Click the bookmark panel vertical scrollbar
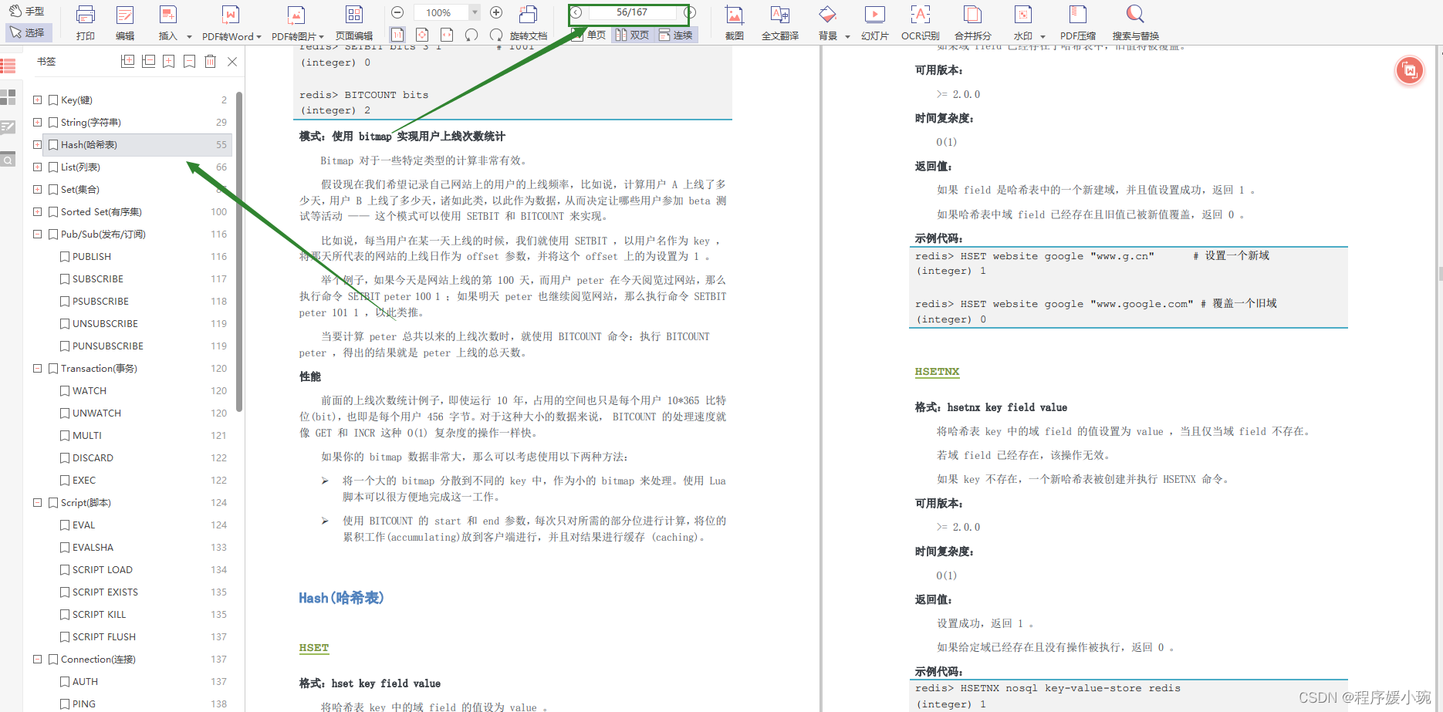This screenshot has width=1443, height=712. (x=239, y=251)
